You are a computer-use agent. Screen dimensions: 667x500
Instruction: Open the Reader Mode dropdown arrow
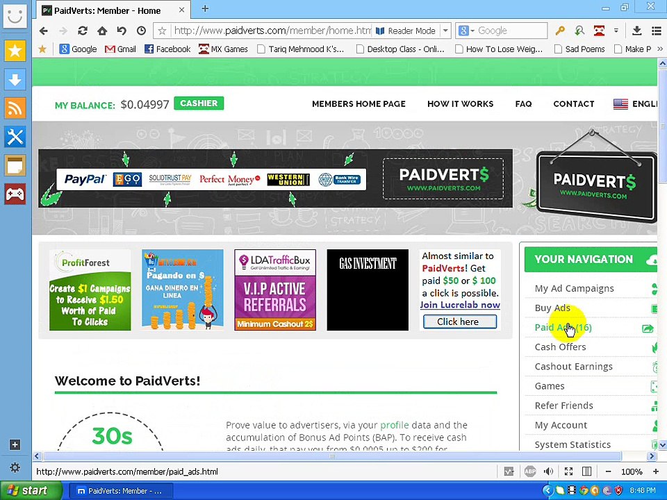445,31
